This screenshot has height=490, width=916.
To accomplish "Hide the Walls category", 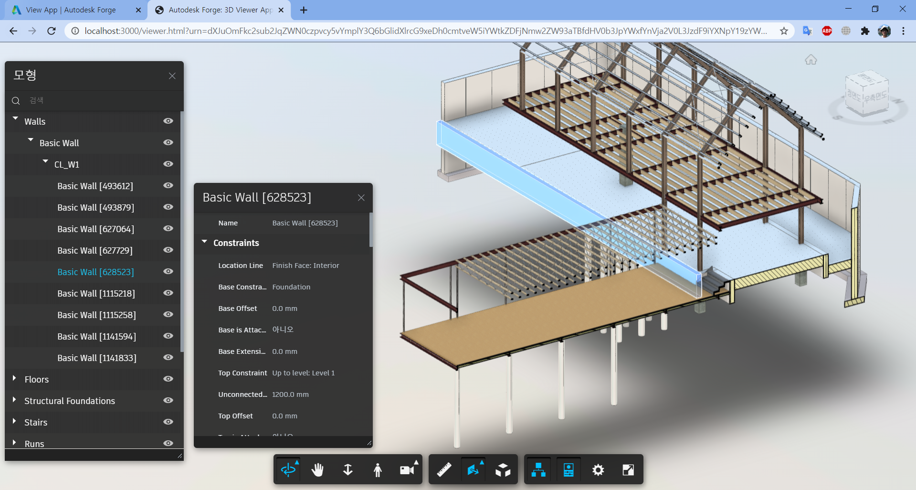I will 168,121.
